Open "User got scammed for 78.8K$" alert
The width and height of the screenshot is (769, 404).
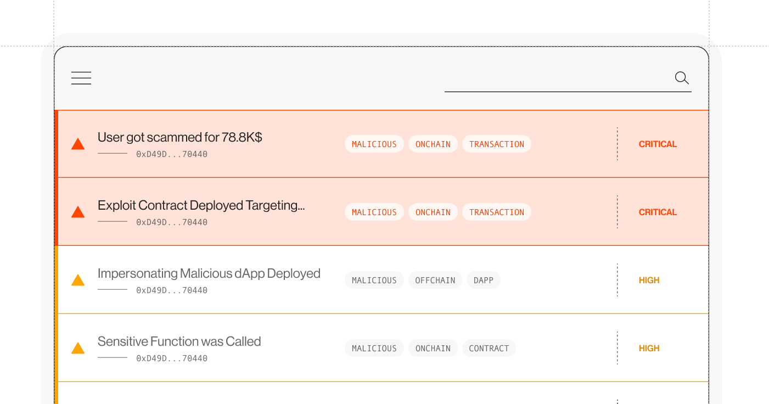(179, 137)
